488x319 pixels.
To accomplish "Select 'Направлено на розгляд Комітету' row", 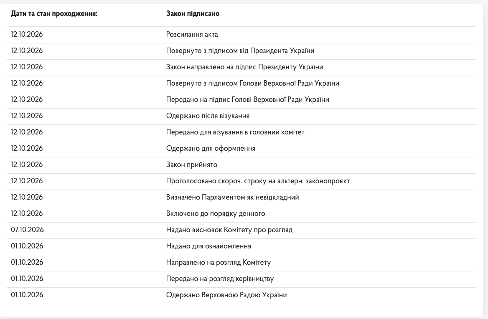I will [x=241, y=263].
